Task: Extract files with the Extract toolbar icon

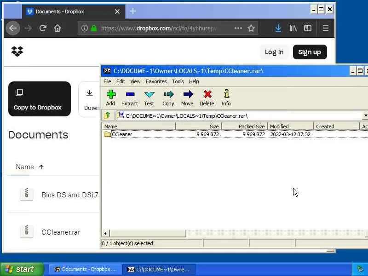Action: (x=130, y=98)
